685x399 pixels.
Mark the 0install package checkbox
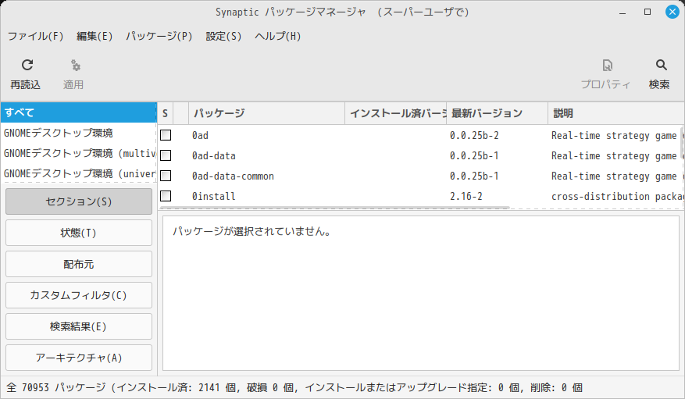166,196
